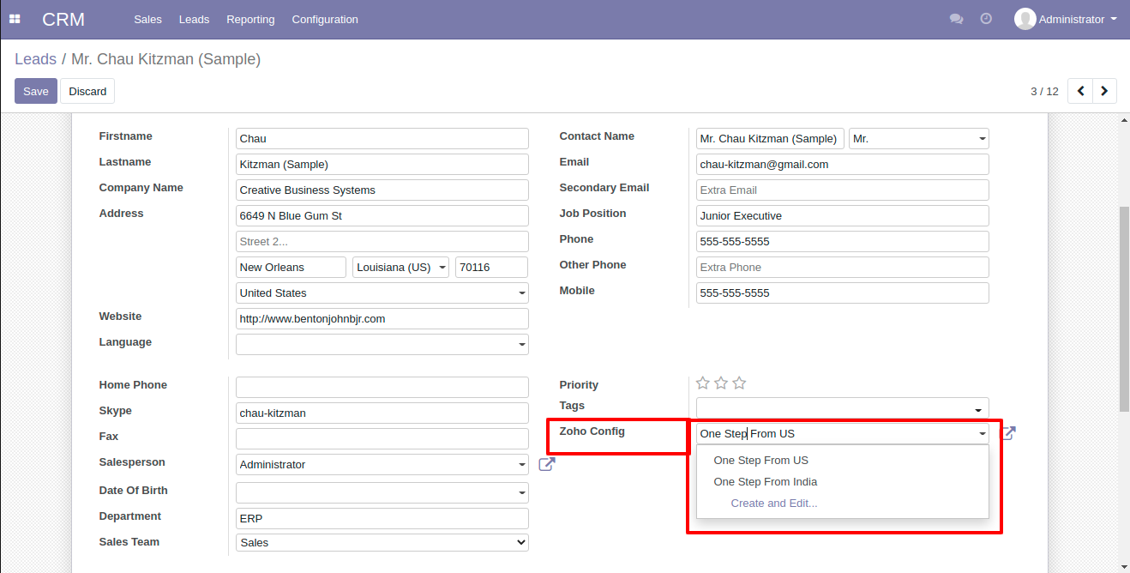
Task: Go to next record arrow
Action: [x=1104, y=91]
